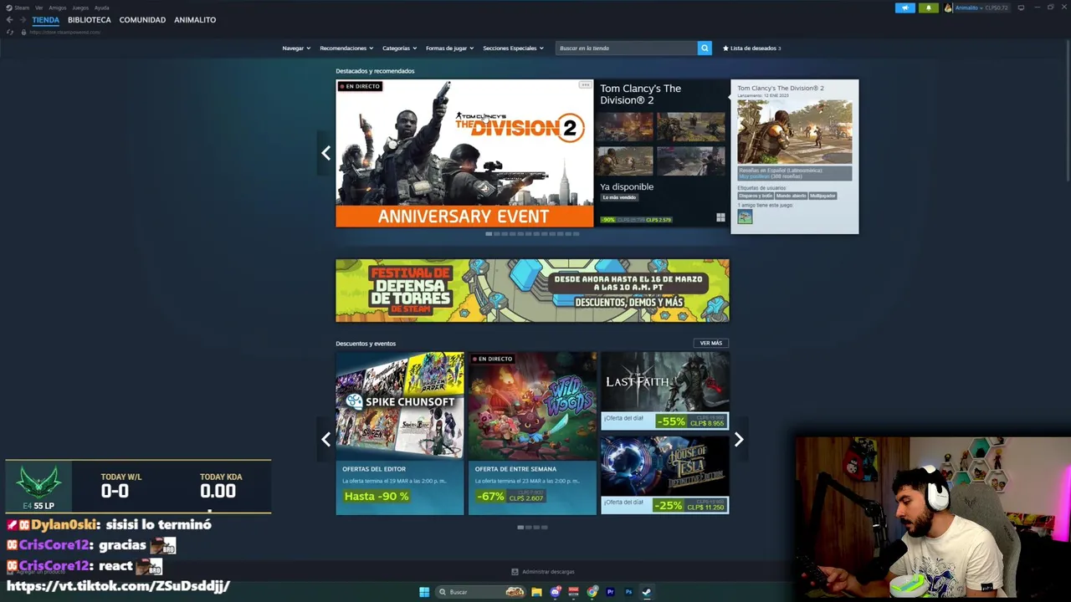The image size is (1071, 602).
Task: Open the TIENDA tab
Action: pos(45,19)
